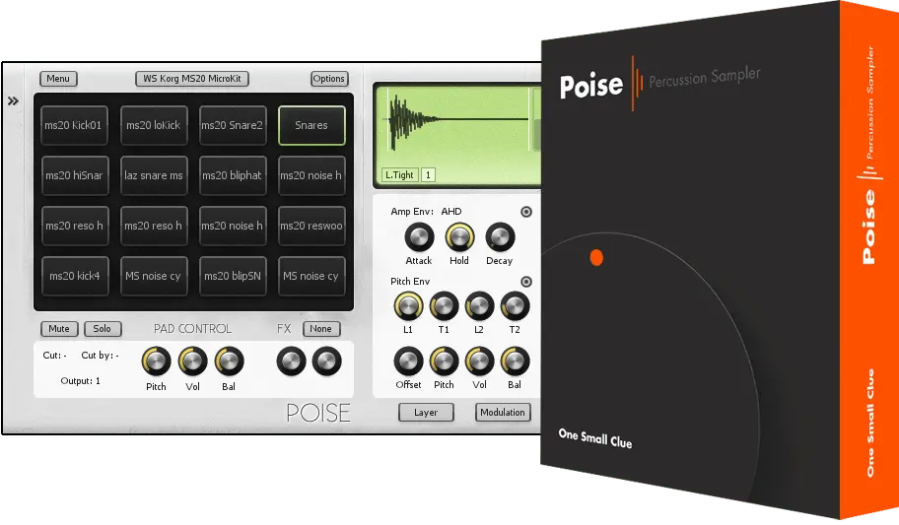Click the Amp Env Decay knob

point(500,236)
